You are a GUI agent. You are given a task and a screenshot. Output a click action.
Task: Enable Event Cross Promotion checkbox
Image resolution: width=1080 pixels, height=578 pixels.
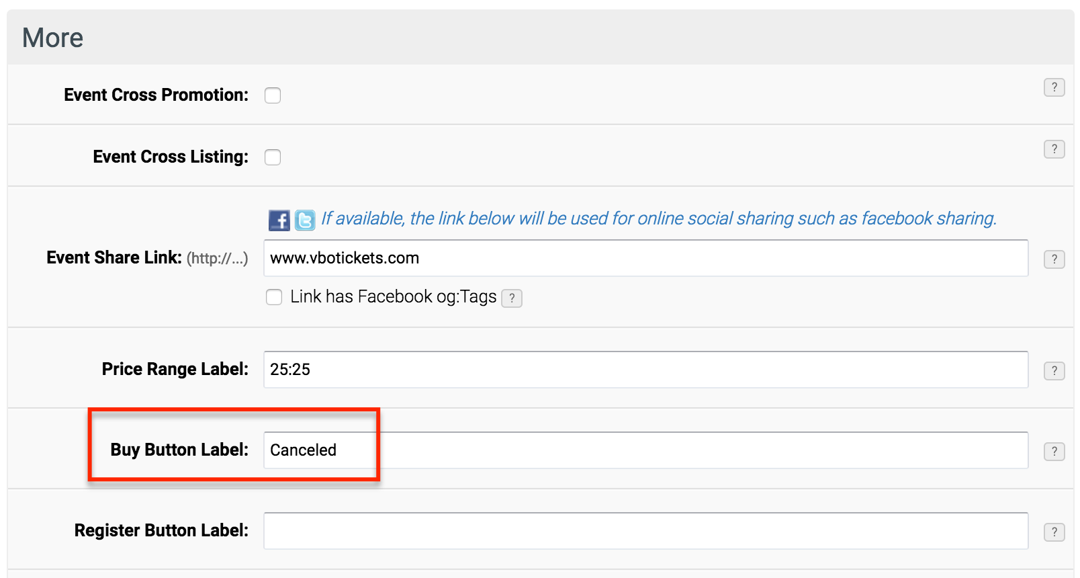[x=273, y=95]
